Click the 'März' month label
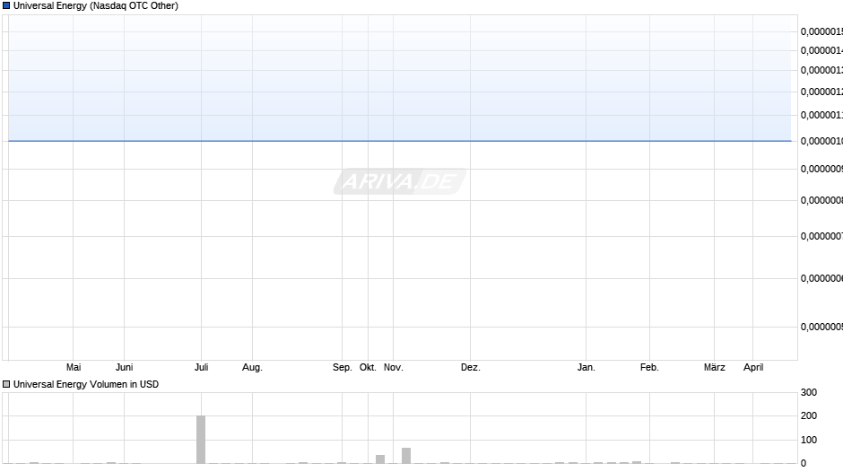This screenshot has width=843, height=472. (715, 367)
